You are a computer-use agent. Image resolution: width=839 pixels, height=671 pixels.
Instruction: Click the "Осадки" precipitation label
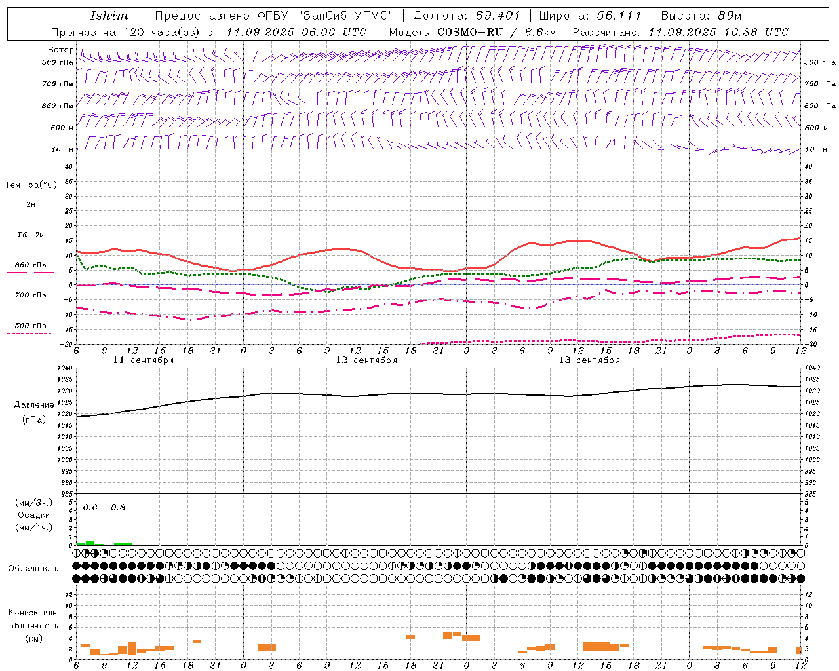point(33,515)
